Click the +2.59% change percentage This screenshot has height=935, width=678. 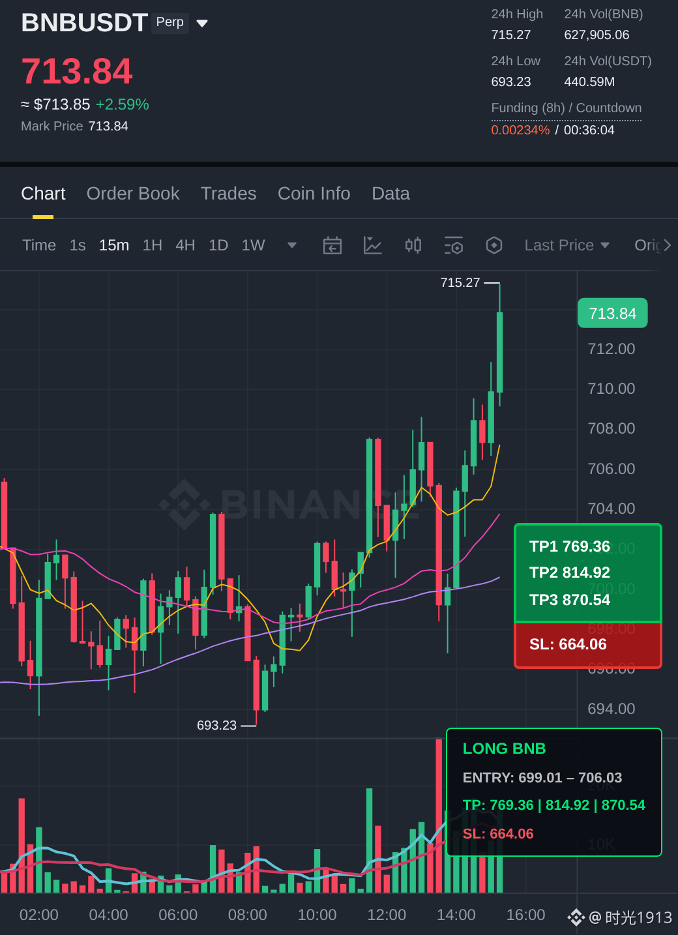point(123,104)
